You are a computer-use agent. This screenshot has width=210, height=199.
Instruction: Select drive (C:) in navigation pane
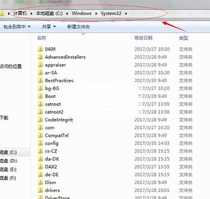point(8,152)
